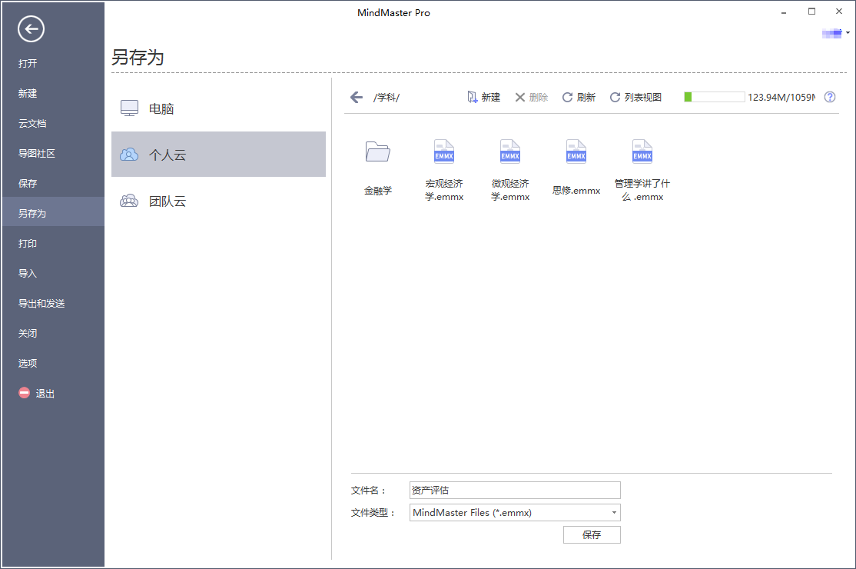Click the 思修.emmx file name label
Image resolution: width=856 pixels, height=569 pixels.
click(576, 191)
